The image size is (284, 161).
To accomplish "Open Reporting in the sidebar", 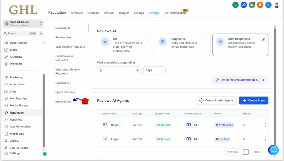I will 16,120.
